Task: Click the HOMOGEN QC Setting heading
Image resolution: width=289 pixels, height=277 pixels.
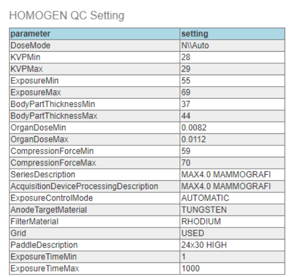Action: tap(66, 16)
